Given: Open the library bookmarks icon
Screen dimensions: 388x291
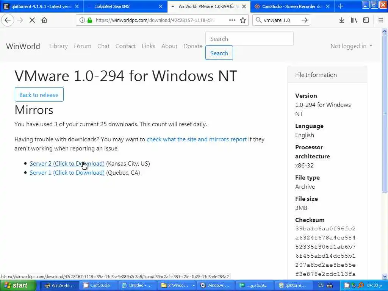Looking at the screenshot, I should [x=354, y=20].
